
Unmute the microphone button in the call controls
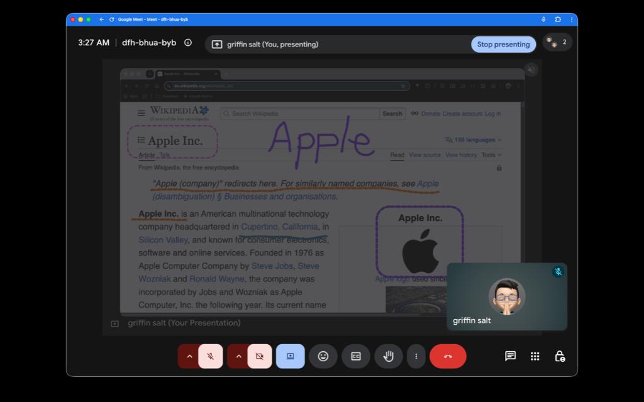click(x=210, y=356)
